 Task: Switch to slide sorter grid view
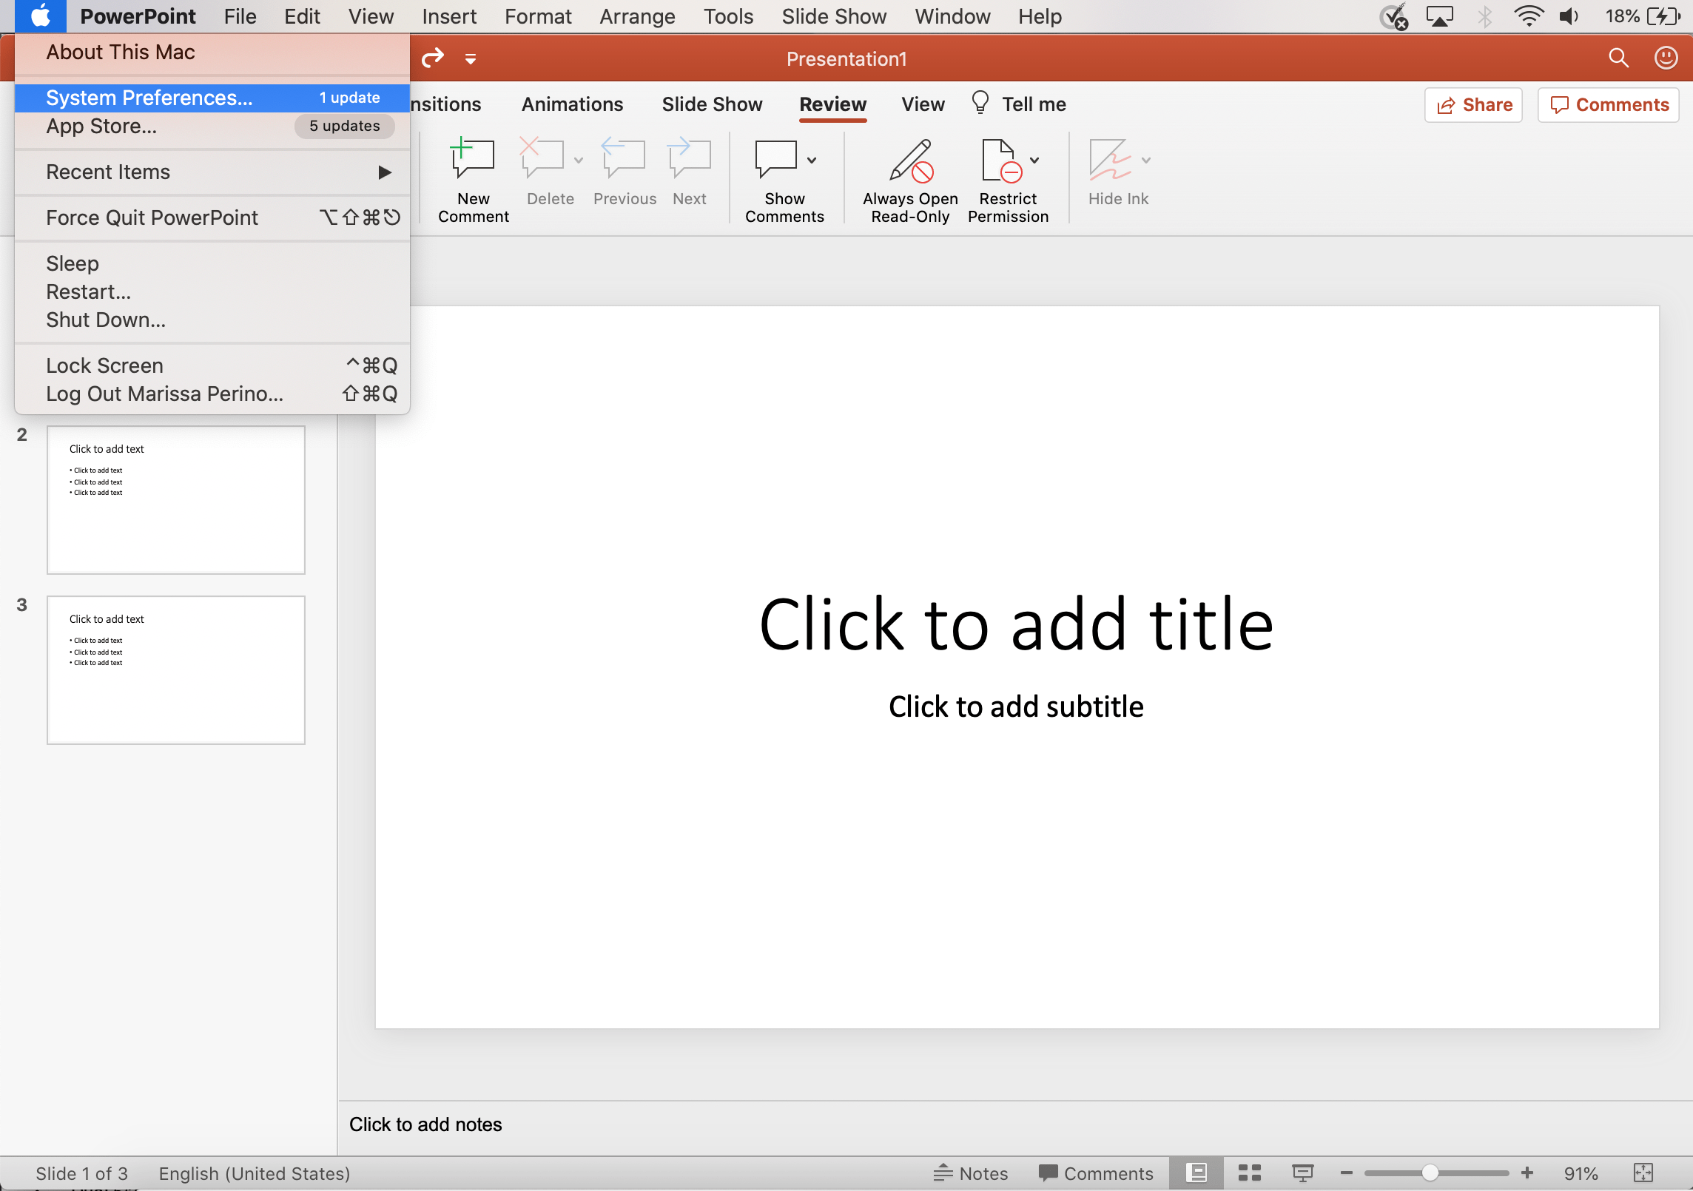1250,1173
